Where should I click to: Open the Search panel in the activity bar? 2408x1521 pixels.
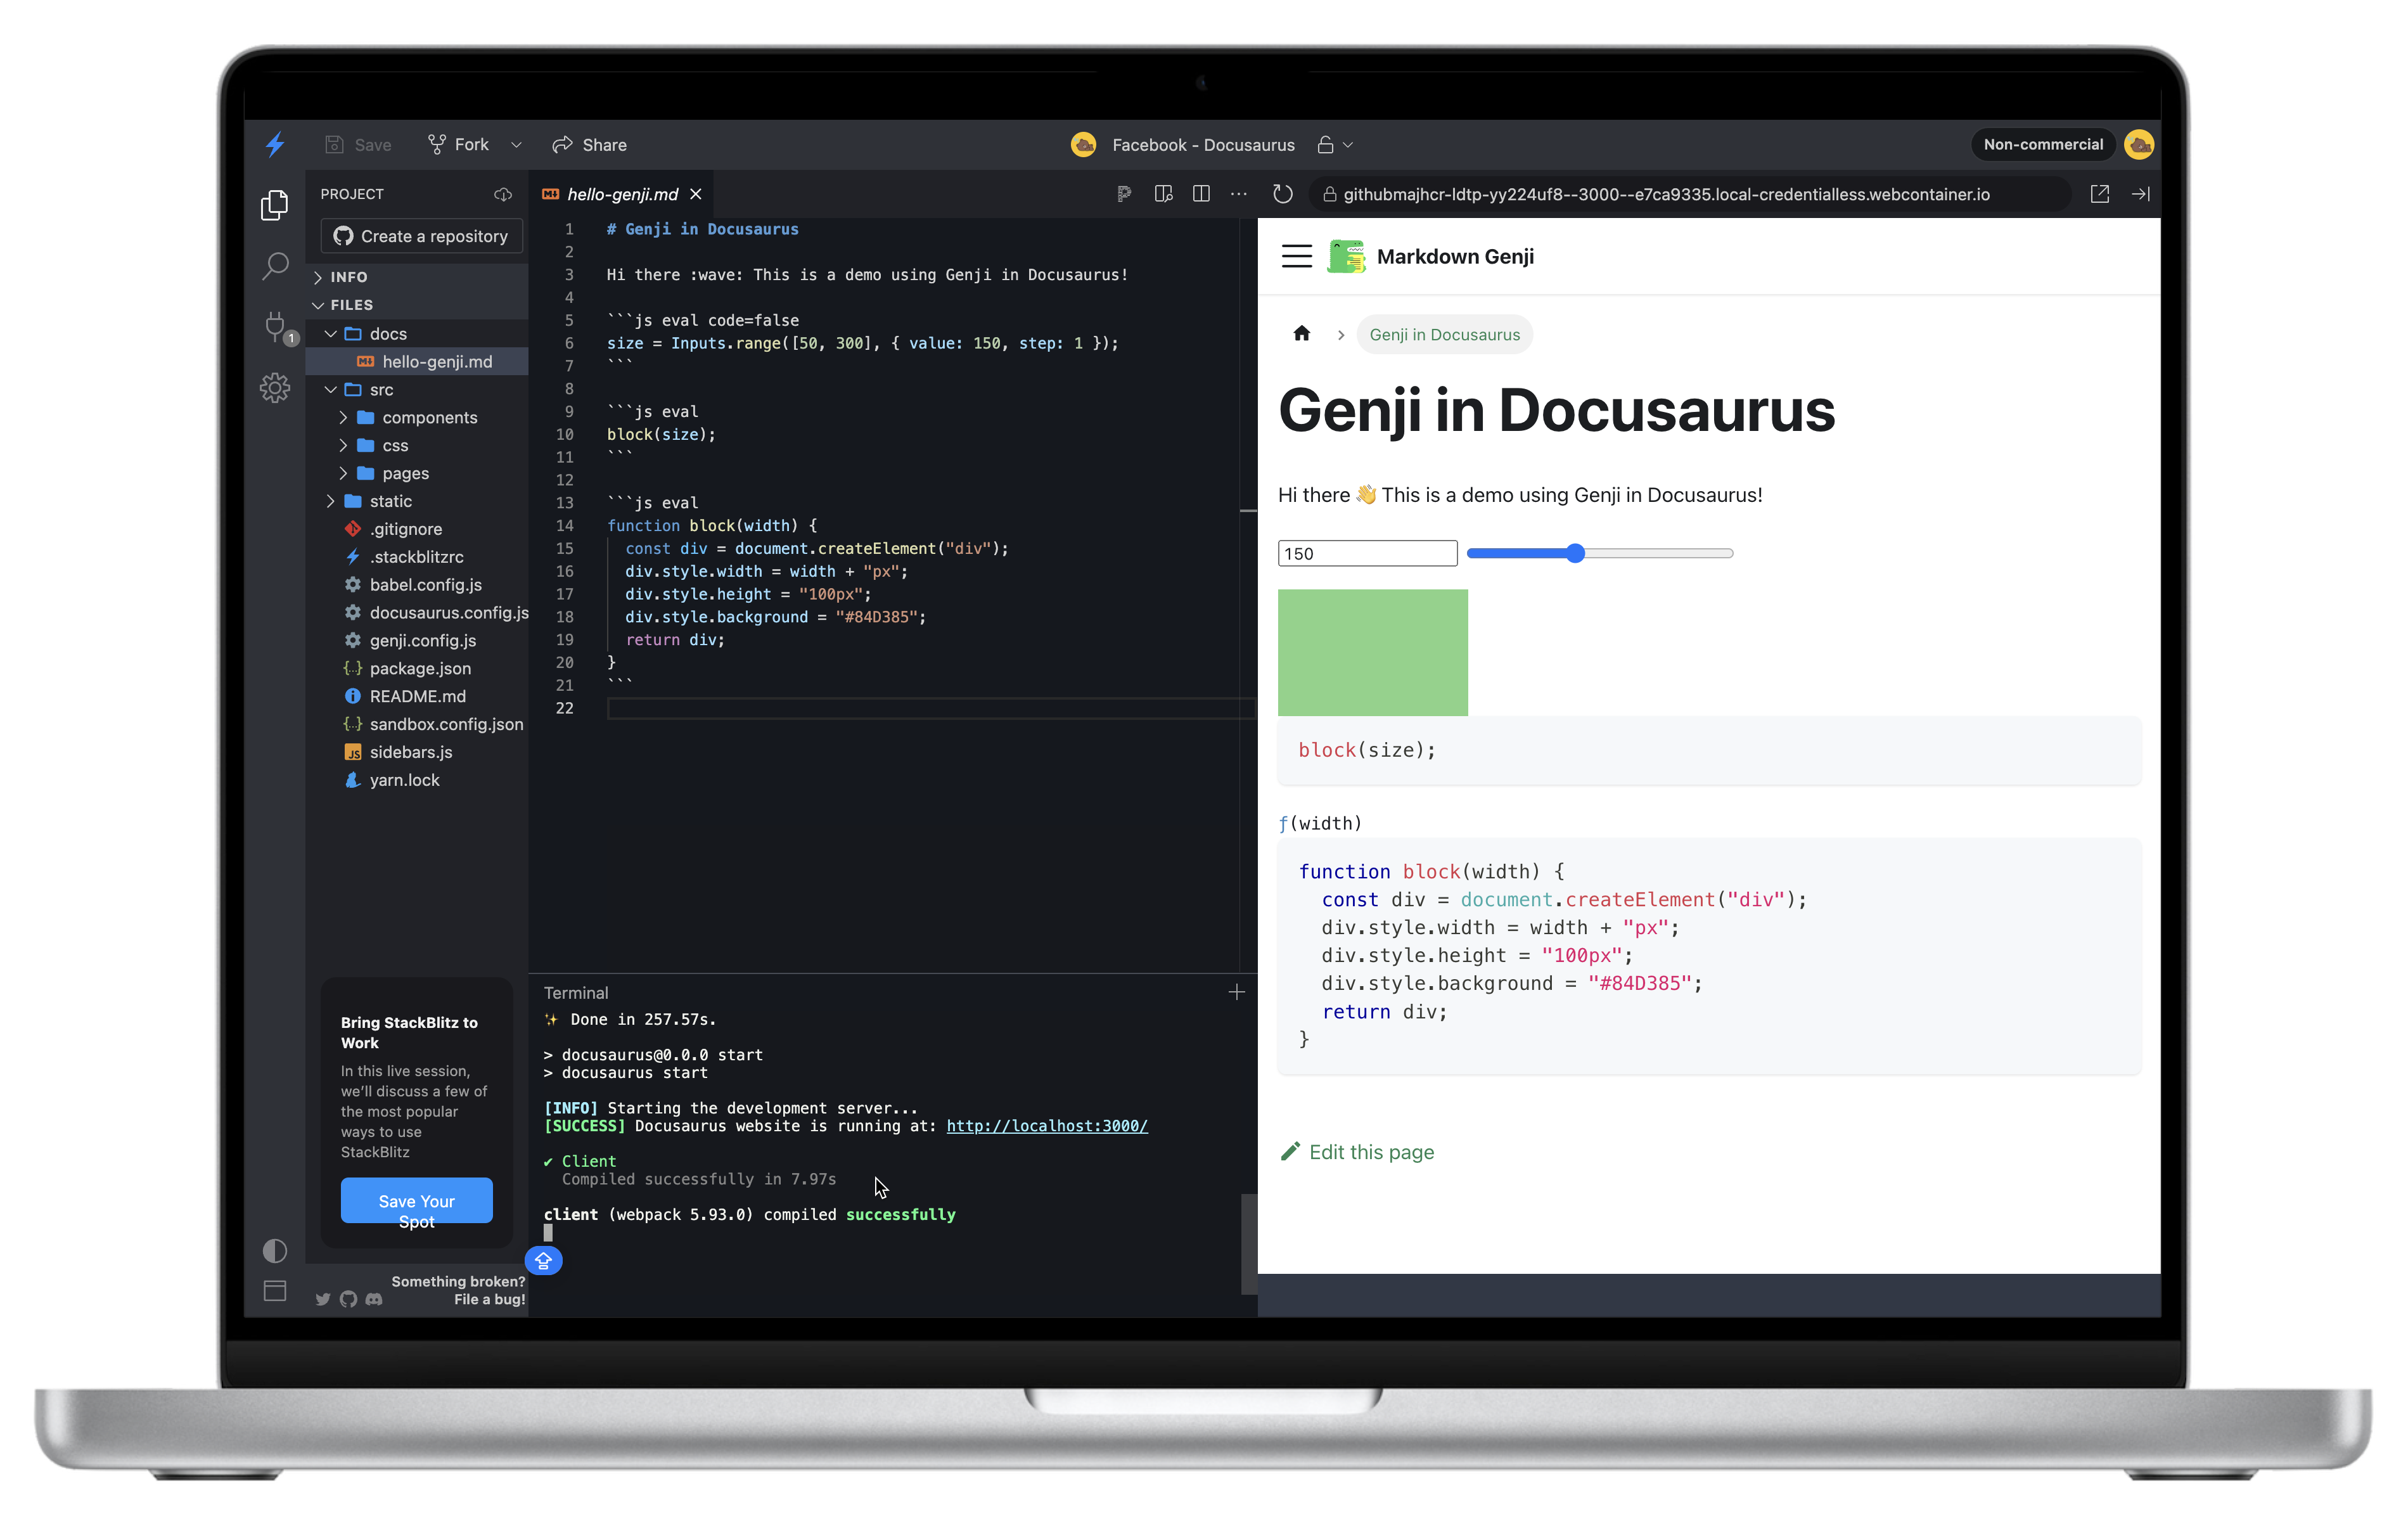275,266
